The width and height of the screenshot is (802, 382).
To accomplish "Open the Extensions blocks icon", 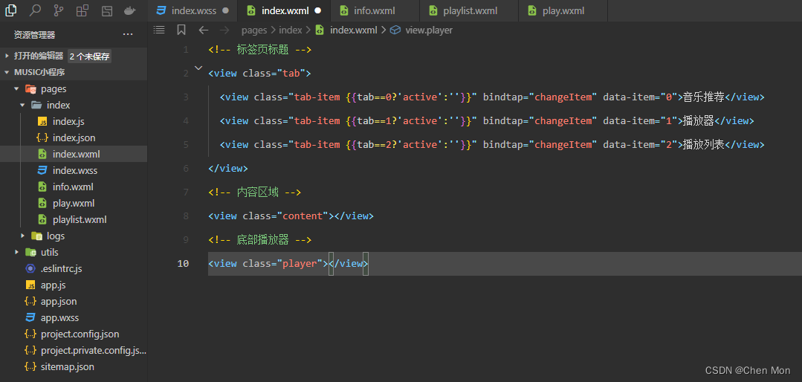I will pyautogui.click(x=83, y=10).
